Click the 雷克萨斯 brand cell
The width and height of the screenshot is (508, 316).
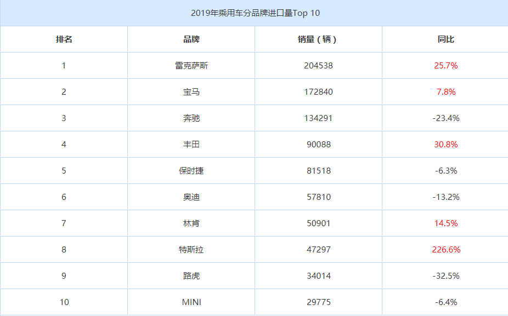pyautogui.click(x=191, y=66)
